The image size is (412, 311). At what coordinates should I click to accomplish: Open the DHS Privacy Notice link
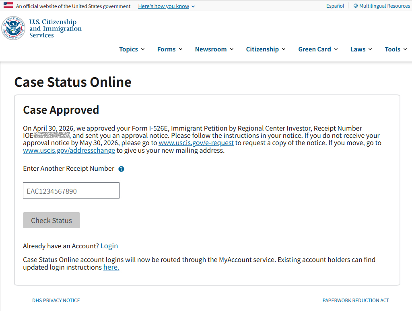56,301
